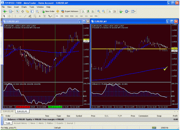Screen dimensions: 180x130
Task: Expand the new chart dropdown arrow
Action: (x=7, y=12)
